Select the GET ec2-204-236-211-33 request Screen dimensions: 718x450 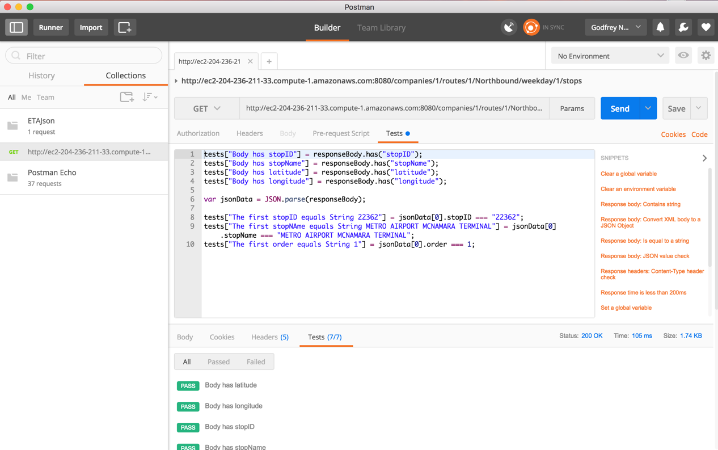tap(84, 152)
